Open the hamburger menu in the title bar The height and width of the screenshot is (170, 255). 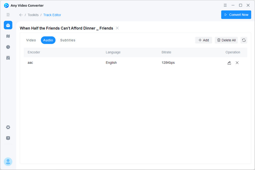[225, 5]
